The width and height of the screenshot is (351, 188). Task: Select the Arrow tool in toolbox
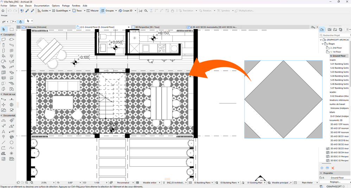pos(4,29)
